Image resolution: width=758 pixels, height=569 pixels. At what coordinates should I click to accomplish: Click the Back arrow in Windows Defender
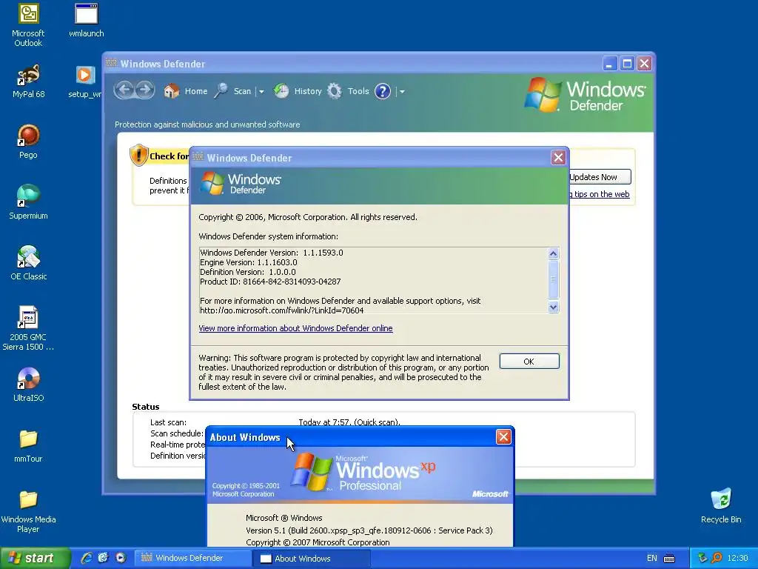click(x=124, y=90)
